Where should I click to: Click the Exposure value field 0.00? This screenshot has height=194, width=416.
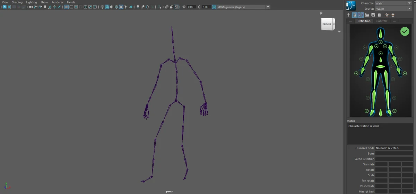(x=191, y=7)
